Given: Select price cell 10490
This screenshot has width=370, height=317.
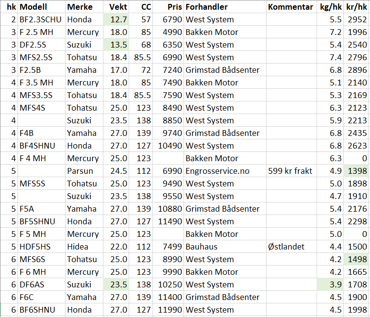Looking at the screenshot, I should pos(168,146).
